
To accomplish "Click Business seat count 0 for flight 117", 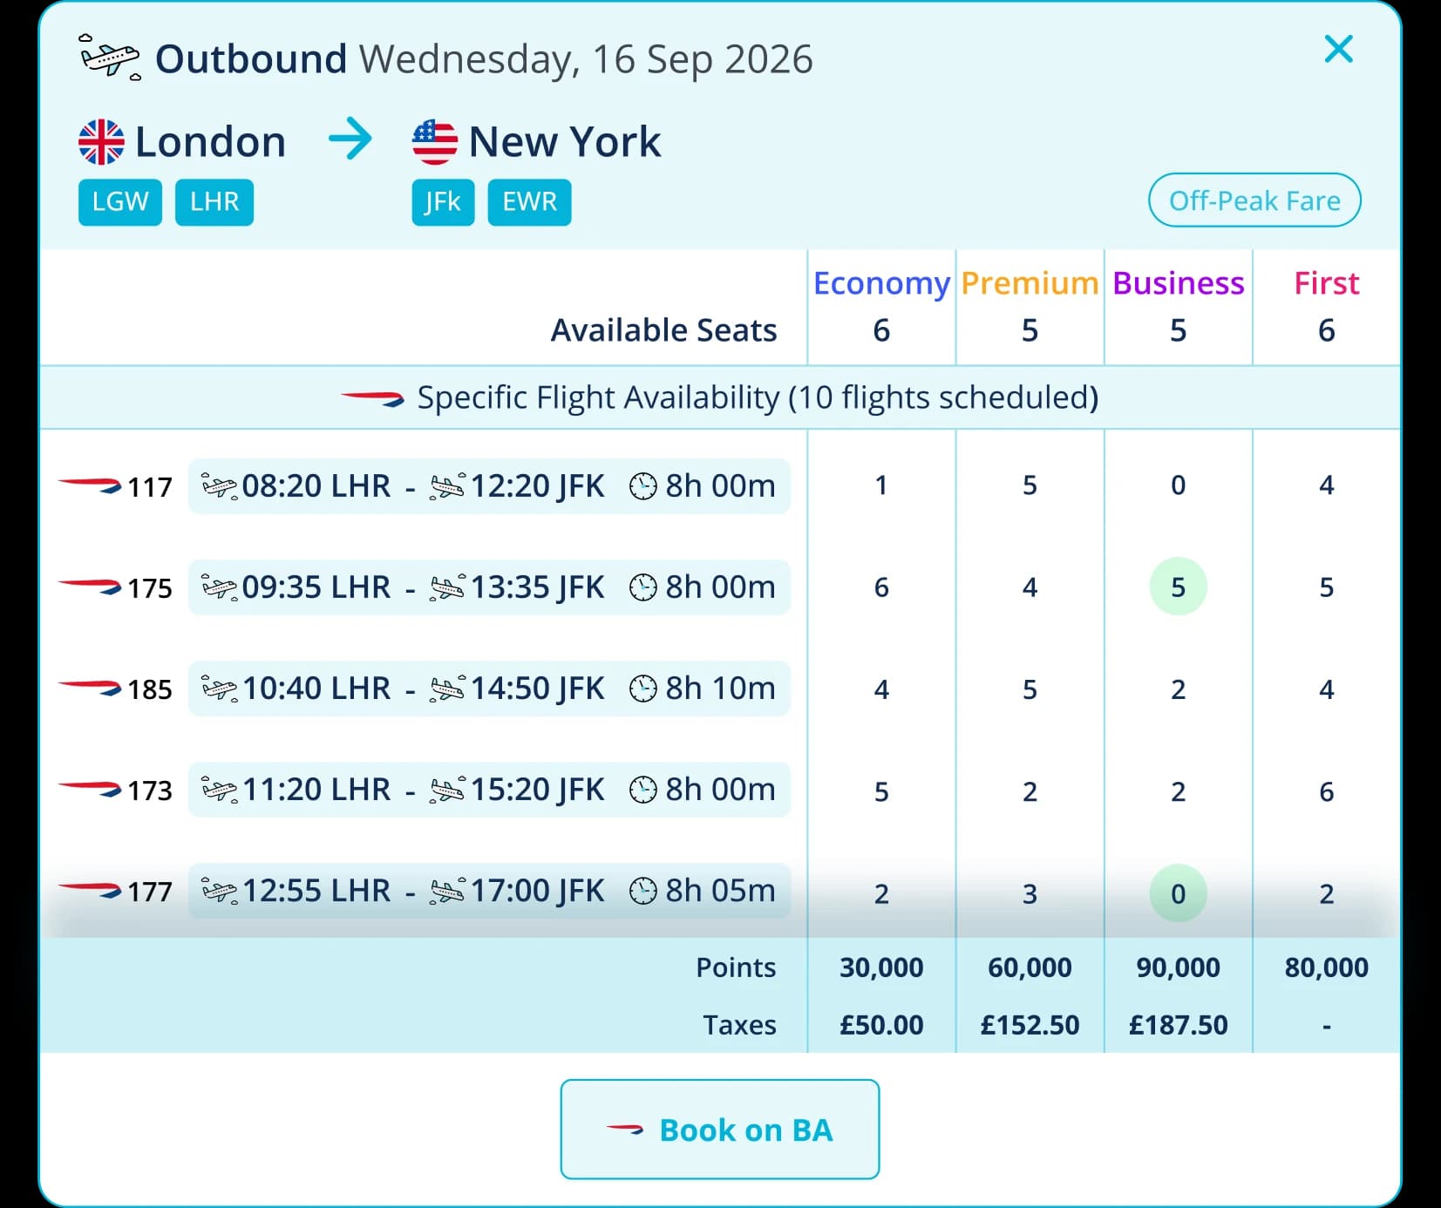I will click(x=1178, y=485).
